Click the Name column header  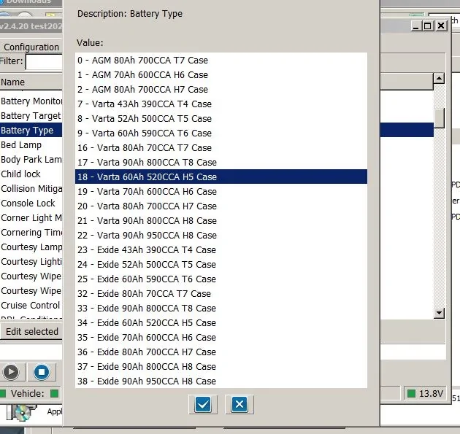[31, 82]
